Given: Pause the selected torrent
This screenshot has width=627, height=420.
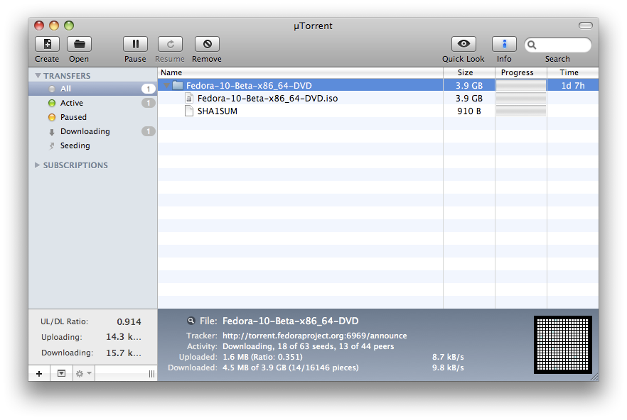Looking at the screenshot, I should [x=135, y=44].
